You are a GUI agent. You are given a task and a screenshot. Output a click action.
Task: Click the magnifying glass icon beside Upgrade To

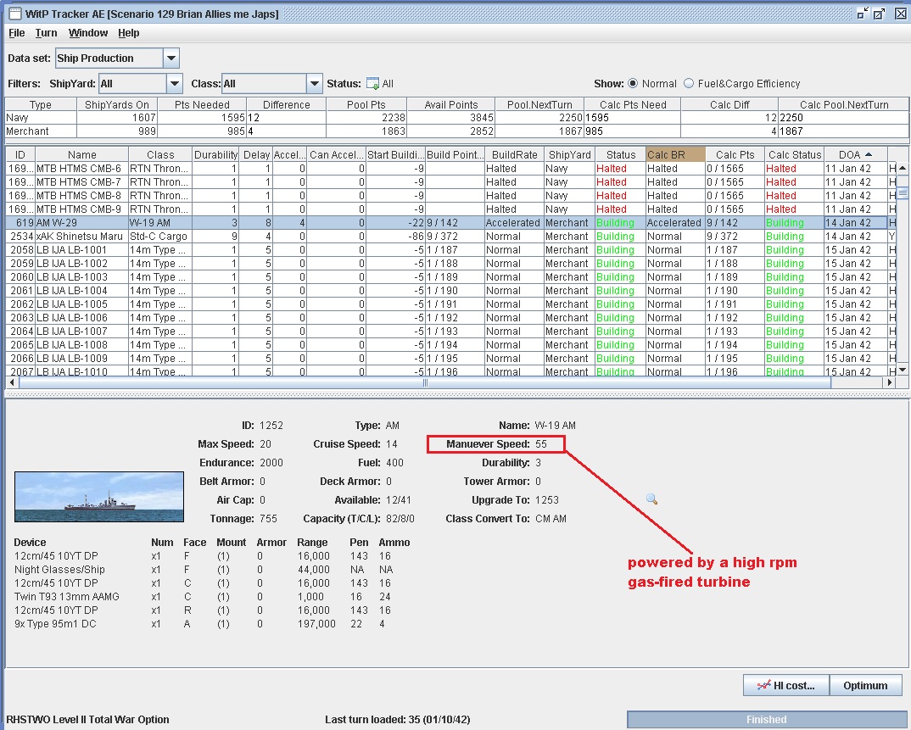point(651,499)
